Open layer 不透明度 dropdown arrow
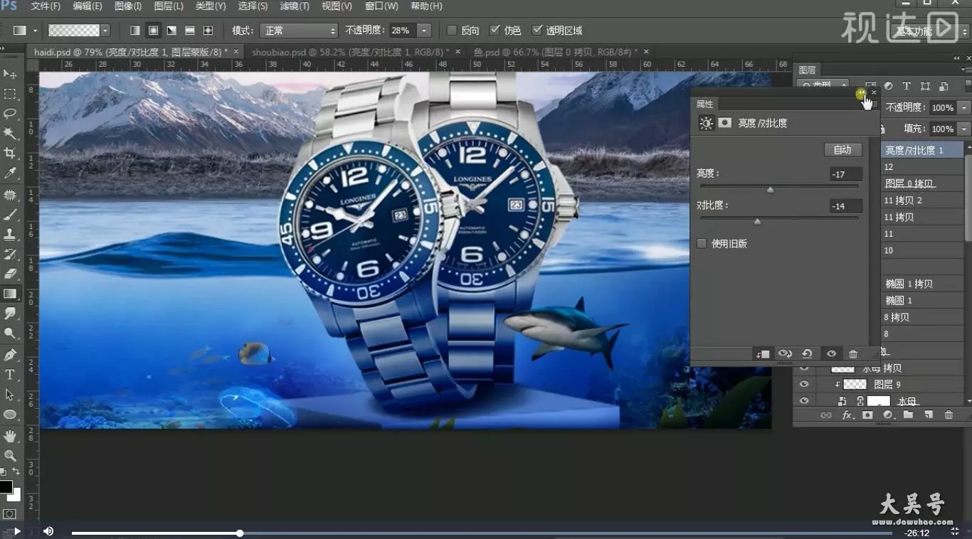Image resolution: width=972 pixels, height=539 pixels. point(964,108)
